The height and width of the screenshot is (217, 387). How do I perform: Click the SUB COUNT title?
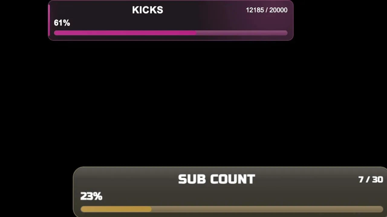(x=217, y=179)
